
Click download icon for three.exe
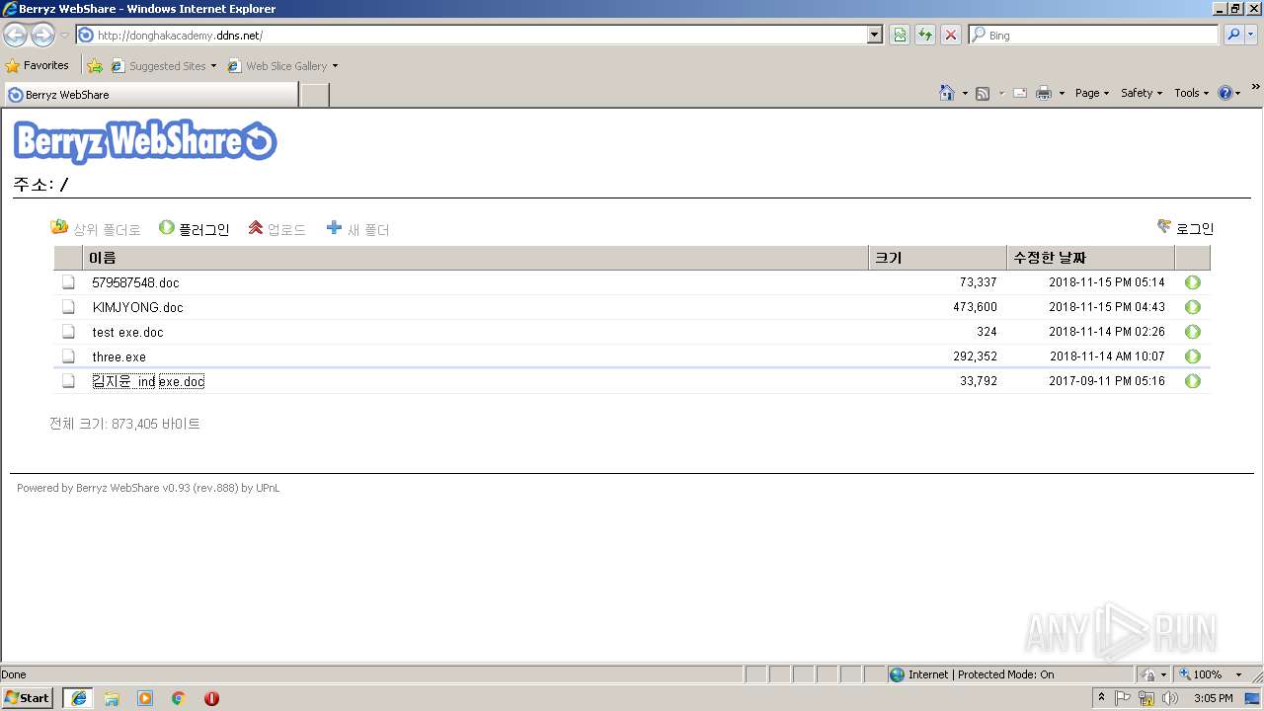click(1193, 356)
